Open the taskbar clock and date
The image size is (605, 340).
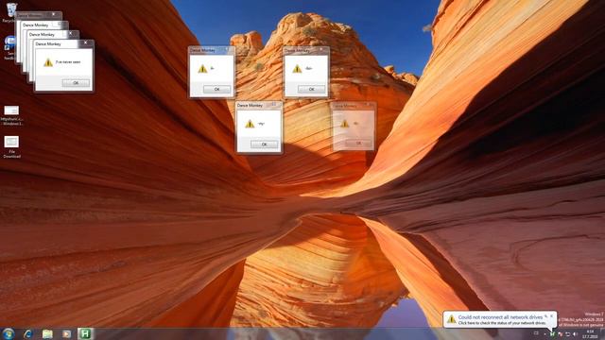point(590,334)
